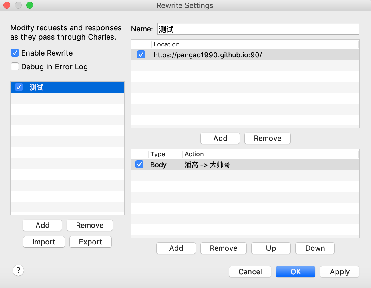
Task: Select the https://pangao1990.github.io:90/ location row
Action: coord(245,55)
